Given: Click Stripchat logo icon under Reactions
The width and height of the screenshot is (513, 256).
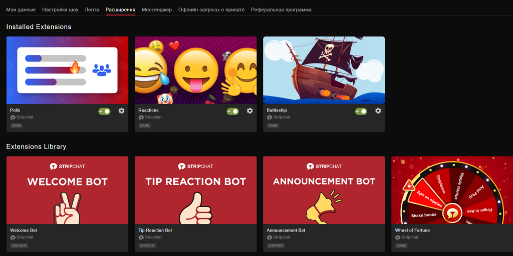Looking at the screenshot, I should [x=141, y=117].
